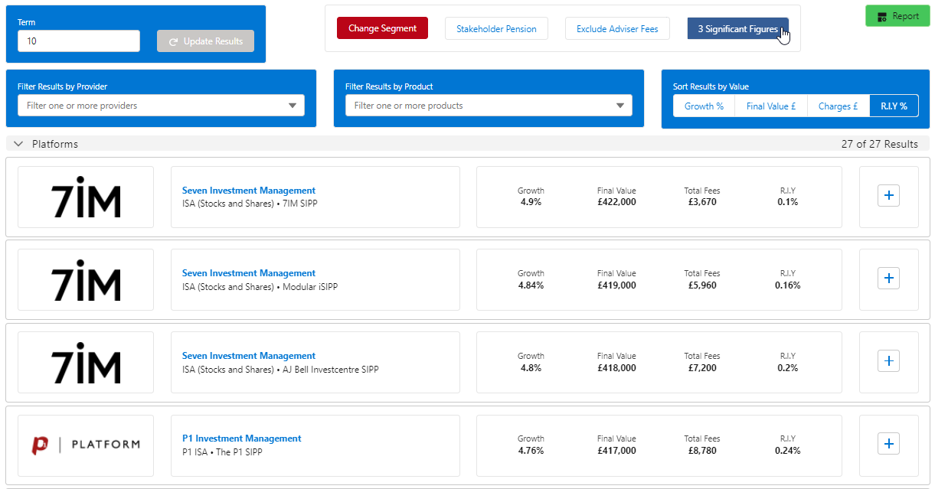Viewport: 935px width, 489px height.
Task: Click the 0.24% R.I.Y value
Action: coord(788,451)
